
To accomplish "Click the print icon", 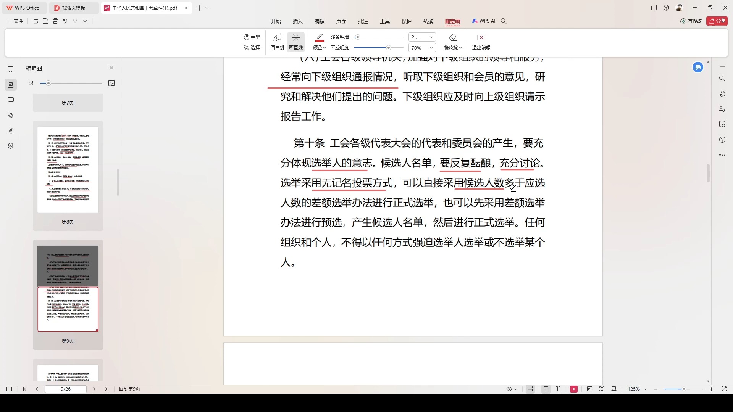I will (55, 21).
